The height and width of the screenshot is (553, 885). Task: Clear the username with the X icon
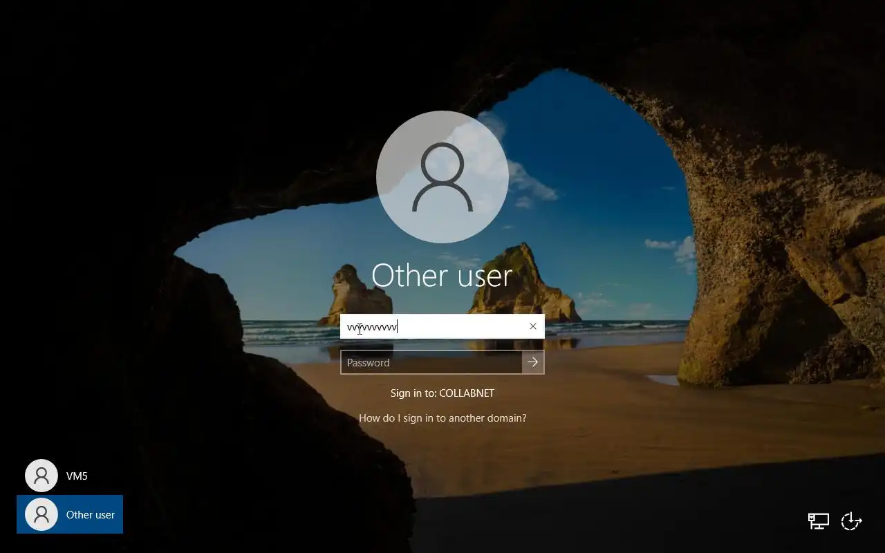(x=533, y=326)
